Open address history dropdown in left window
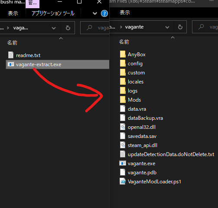The image size is (218, 208). (54, 28)
